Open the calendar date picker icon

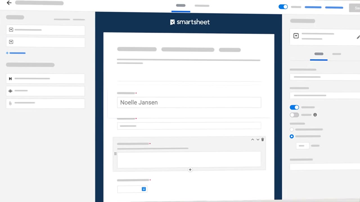144,189
